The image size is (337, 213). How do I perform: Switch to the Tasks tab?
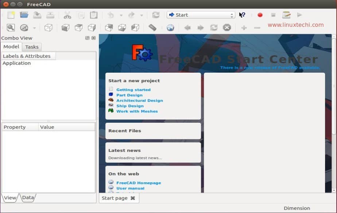(x=32, y=47)
